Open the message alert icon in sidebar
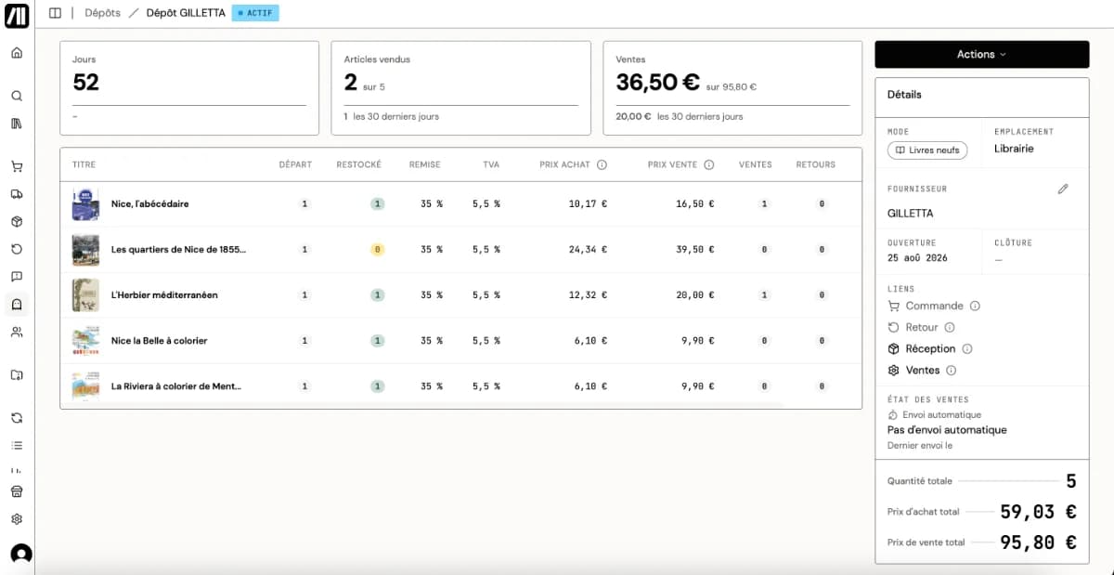 click(17, 277)
